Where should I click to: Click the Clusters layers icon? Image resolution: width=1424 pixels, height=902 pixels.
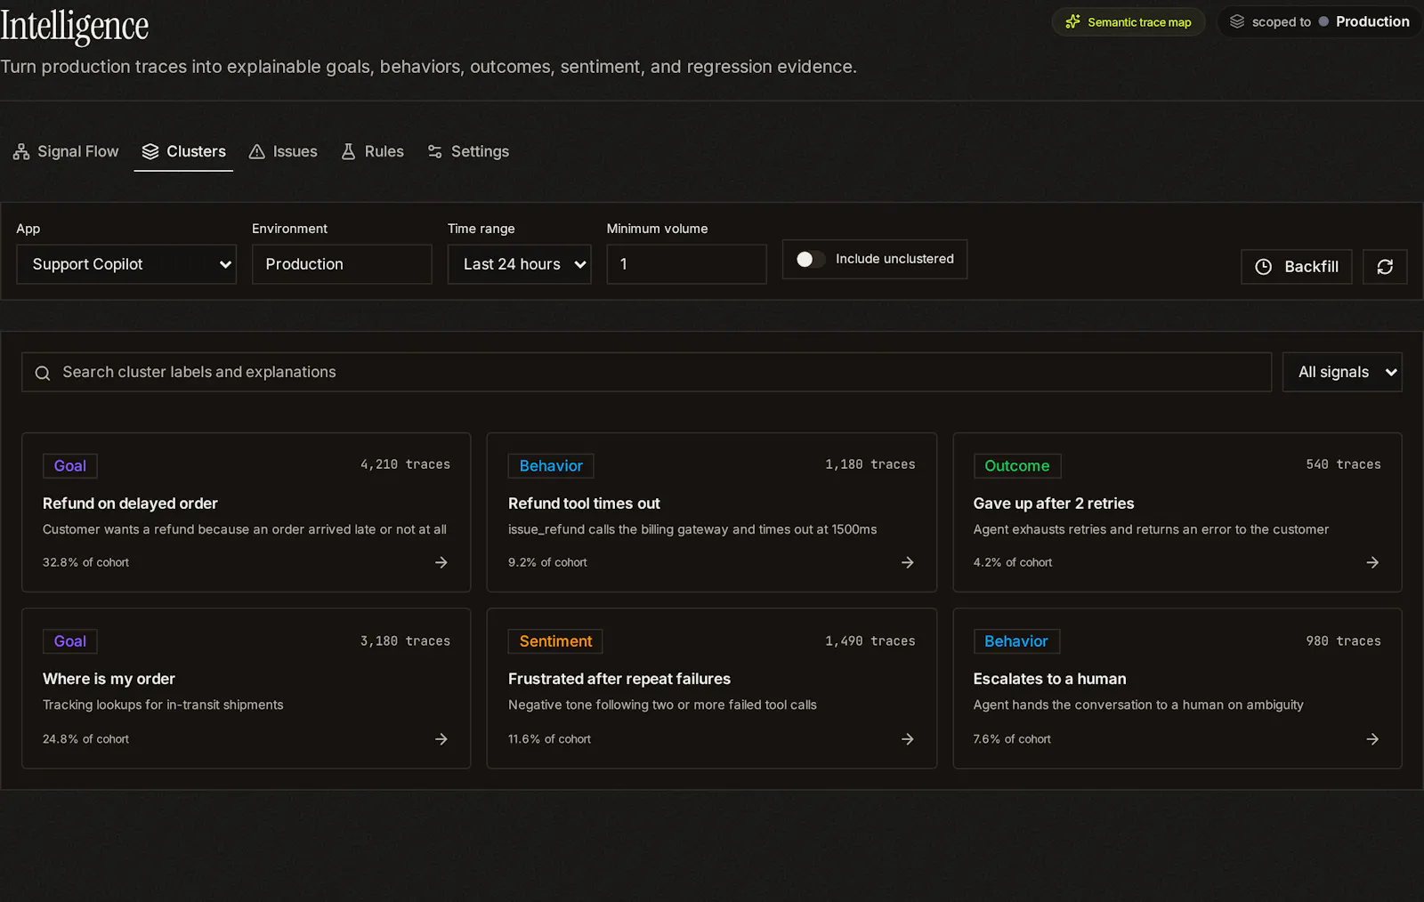(x=150, y=152)
